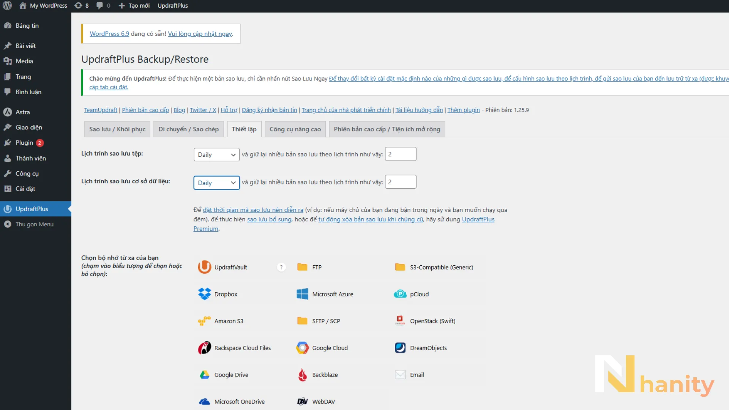This screenshot has width=729, height=410.
Task: Select the DreamObjects icon
Action: 400,348
